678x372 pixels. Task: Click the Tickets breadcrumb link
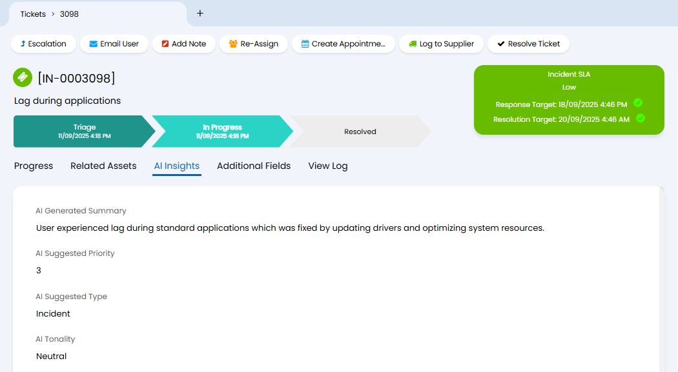tap(33, 14)
